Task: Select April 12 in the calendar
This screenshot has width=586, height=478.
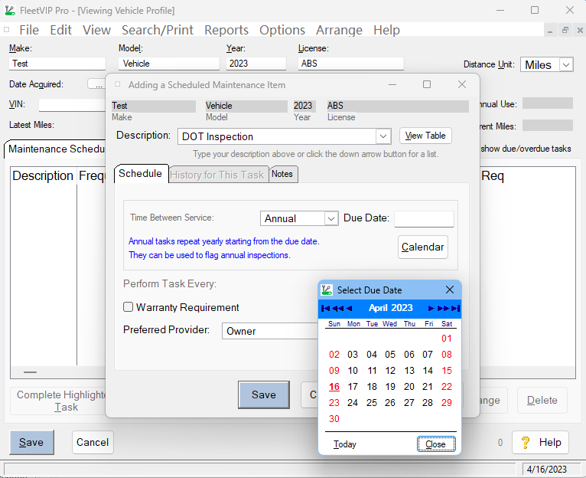Action: click(x=390, y=371)
